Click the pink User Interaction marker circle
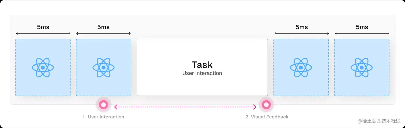The width and height of the screenshot is (405, 128). 103,105
